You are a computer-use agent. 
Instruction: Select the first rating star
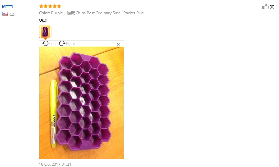pyautogui.click(x=41, y=6)
